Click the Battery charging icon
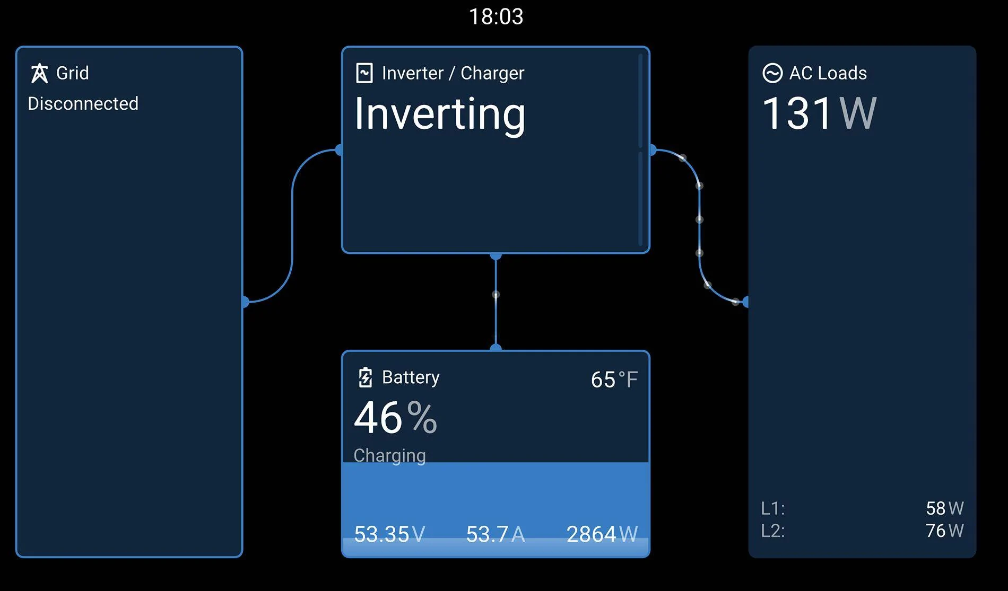 (x=366, y=377)
